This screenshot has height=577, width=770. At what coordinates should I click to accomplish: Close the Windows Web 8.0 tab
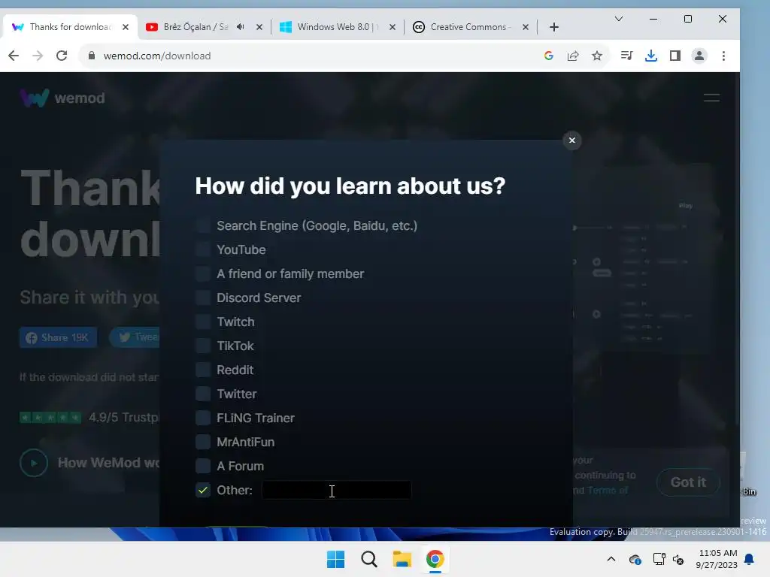pyautogui.click(x=393, y=27)
